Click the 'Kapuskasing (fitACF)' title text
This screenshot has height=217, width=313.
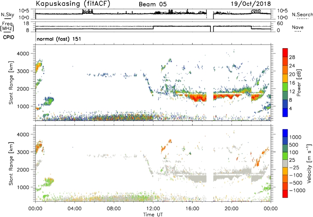[x=73, y=4]
